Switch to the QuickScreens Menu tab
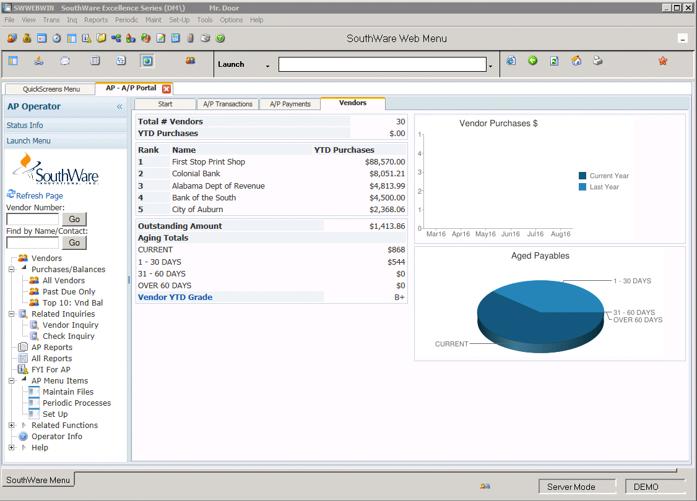The height and width of the screenshot is (501, 697). 51,89
